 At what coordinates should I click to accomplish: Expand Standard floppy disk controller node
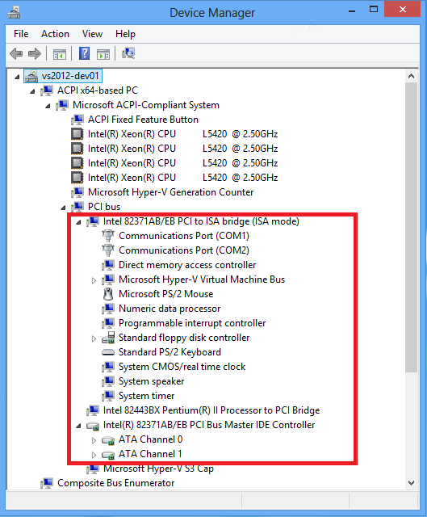click(x=94, y=338)
